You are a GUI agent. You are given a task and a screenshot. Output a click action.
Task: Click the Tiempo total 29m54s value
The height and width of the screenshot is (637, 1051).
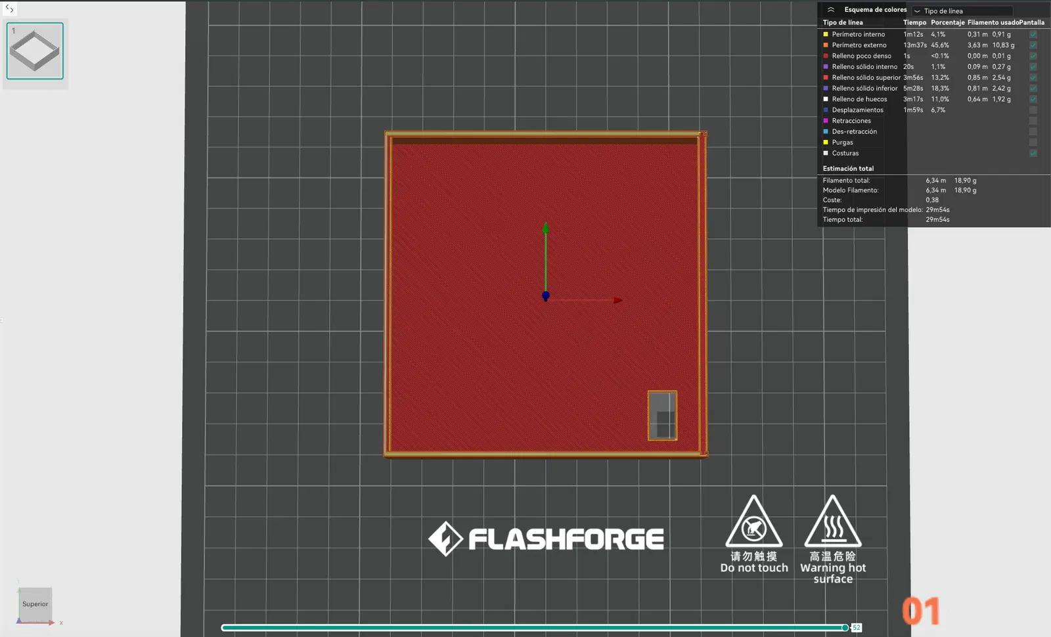(938, 220)
